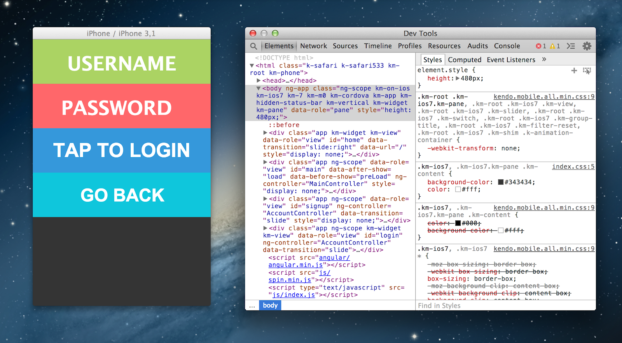Viewport: 622px width, 343px height.
Task: Open kendo.mobile.all.min.css:9 link above -webkit-transform rule
Action: 544,97
